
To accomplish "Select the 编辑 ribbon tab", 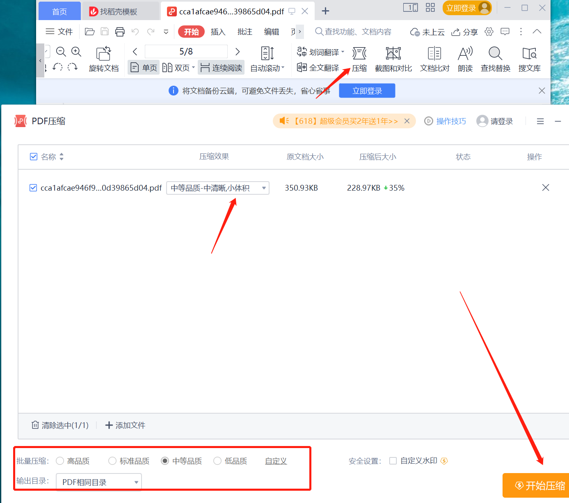I will tap(271, 32).
